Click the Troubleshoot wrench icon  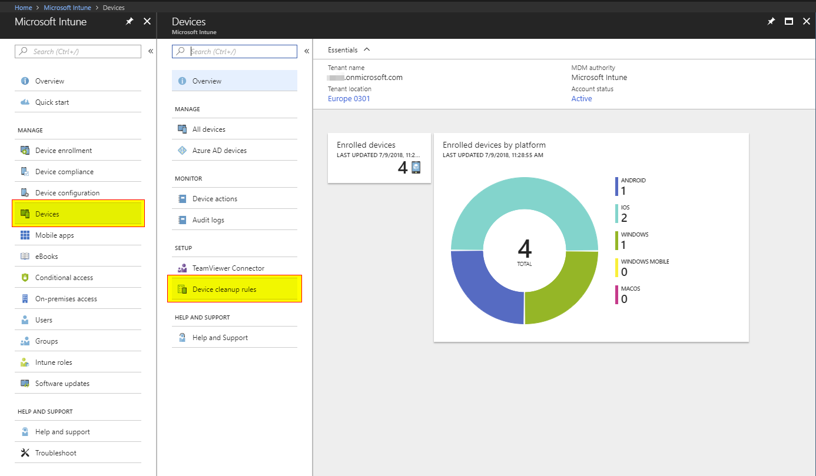coord(25,453)
